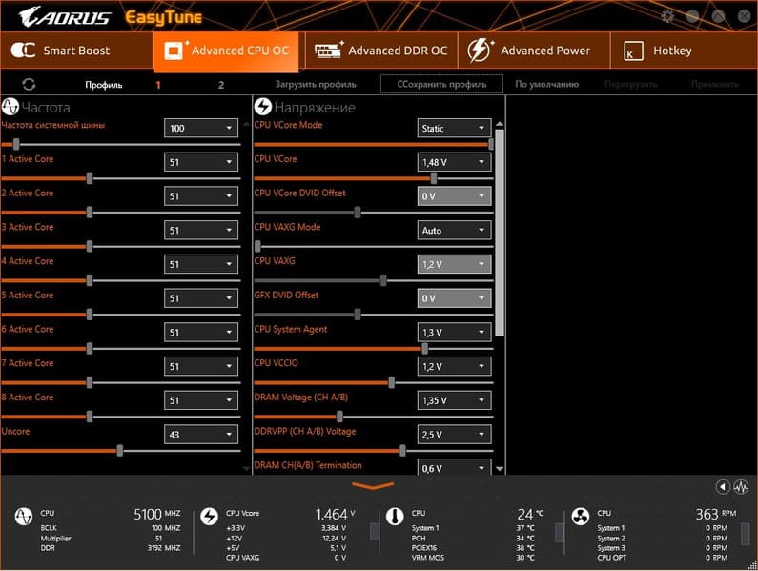Click the CPU frequency monitor icon
The image size is (758, 571).
pyautogui.click(x=24, y=517)
